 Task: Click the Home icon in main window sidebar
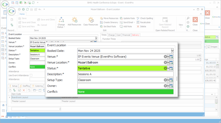point(3,105)
